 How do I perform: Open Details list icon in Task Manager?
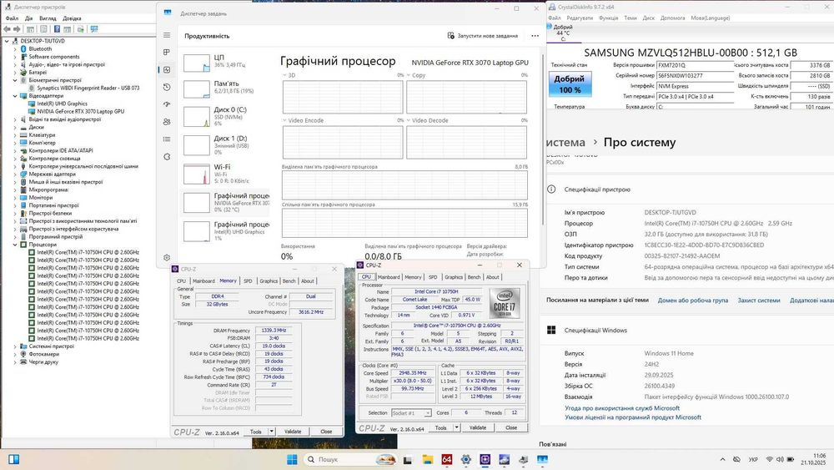[x=167, y=139]
